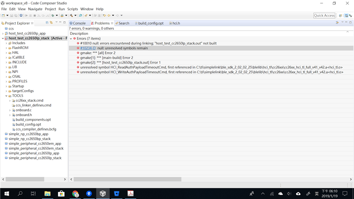The width and height of the screenshot is (354, 199).
Task: Open the build_config.opt editor tab
Action: [x=149, y=23]
